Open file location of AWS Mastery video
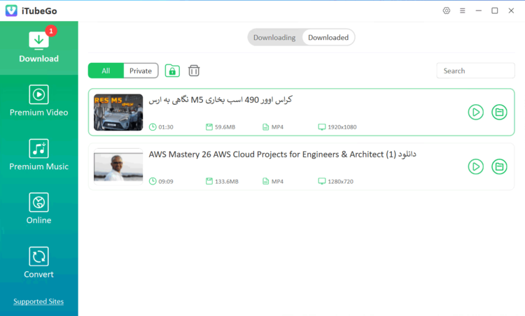 point(499,166)
